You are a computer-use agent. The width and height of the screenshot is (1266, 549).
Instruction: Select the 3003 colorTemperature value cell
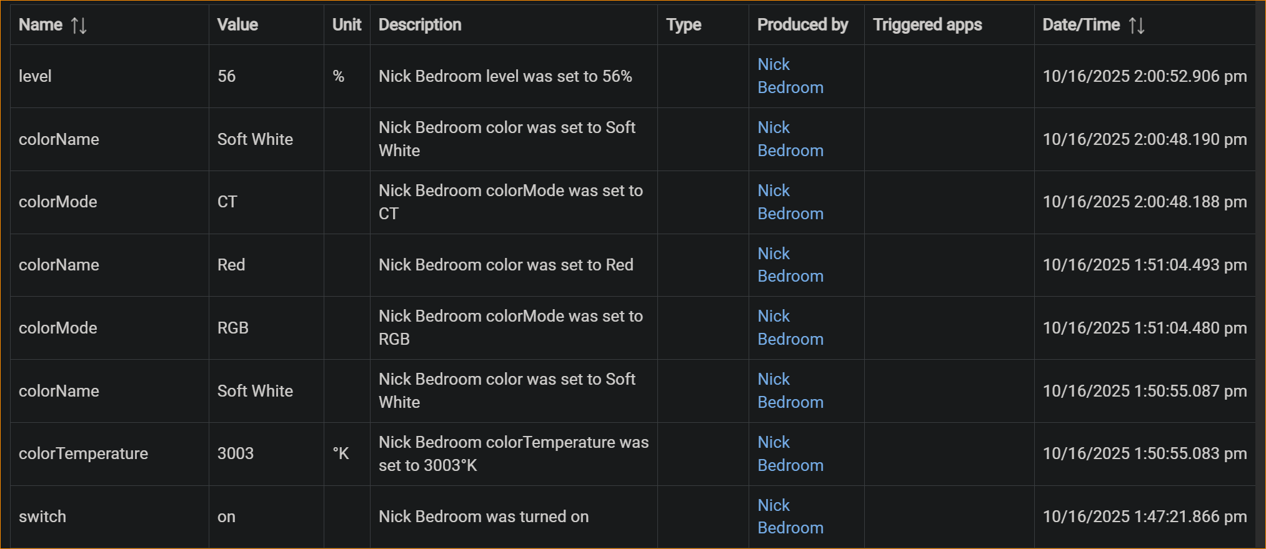click(236, 453)
